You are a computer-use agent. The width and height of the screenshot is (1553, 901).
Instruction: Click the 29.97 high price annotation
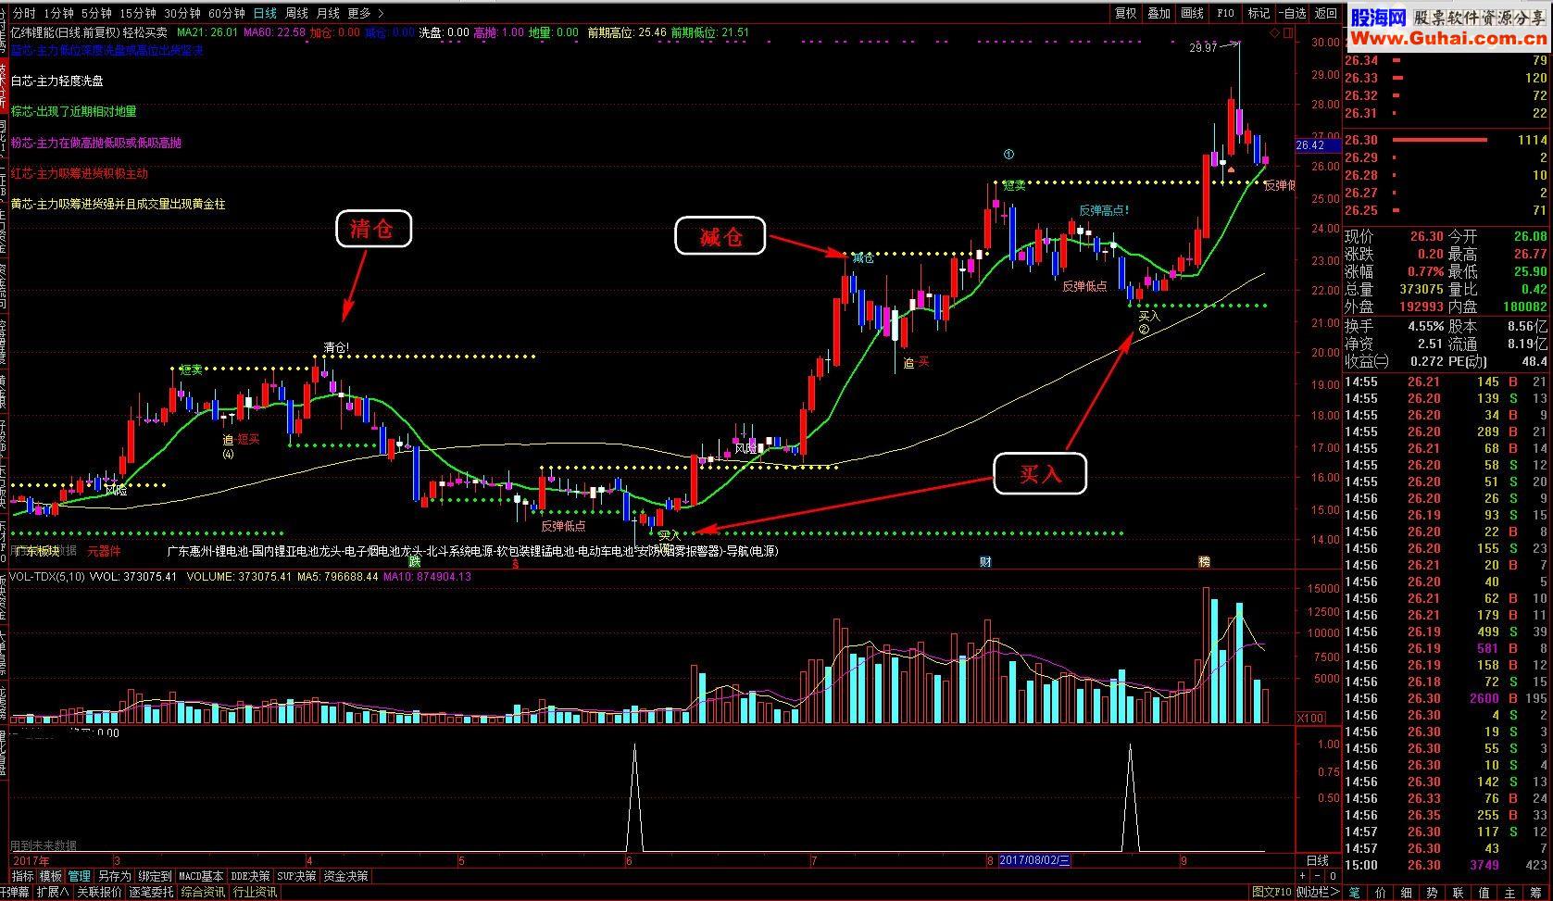click(x=1203, y=47)
